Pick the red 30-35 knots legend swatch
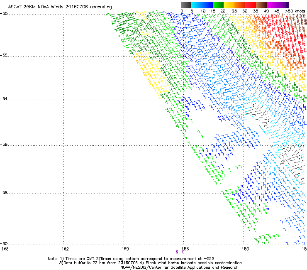The height and width of the screenshot is (270, 307). (x=251, y=5)
